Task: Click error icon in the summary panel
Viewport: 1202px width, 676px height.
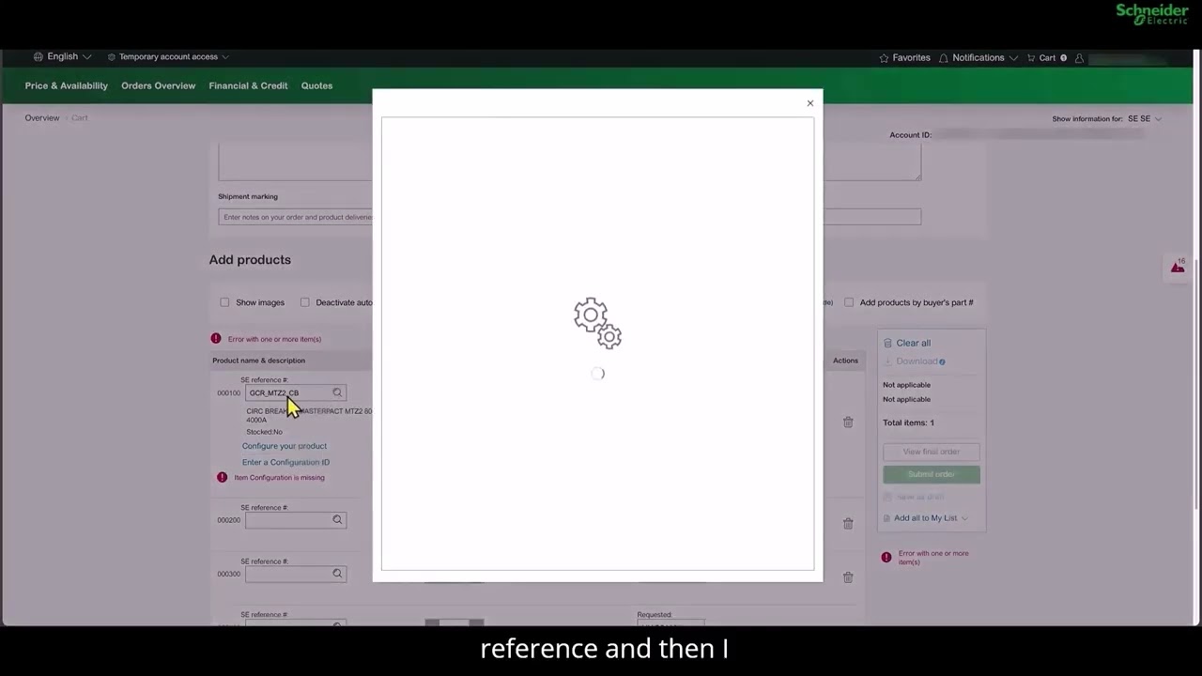Action: 886,557
